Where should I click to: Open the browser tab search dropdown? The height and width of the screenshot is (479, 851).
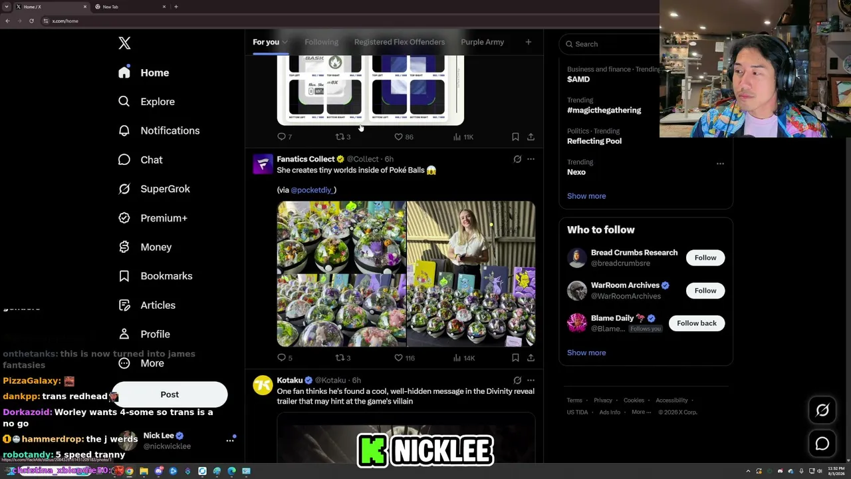[x=7, y=7]
